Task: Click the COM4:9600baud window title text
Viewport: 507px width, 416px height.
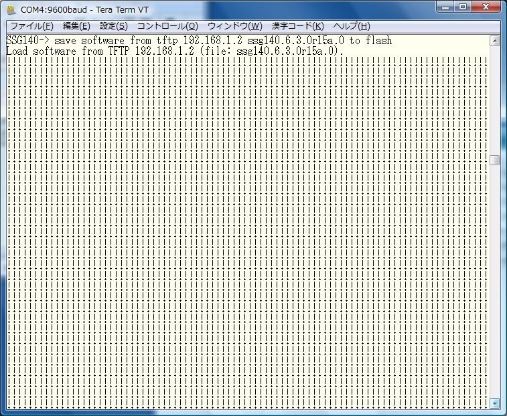Action: coord(84,9)
